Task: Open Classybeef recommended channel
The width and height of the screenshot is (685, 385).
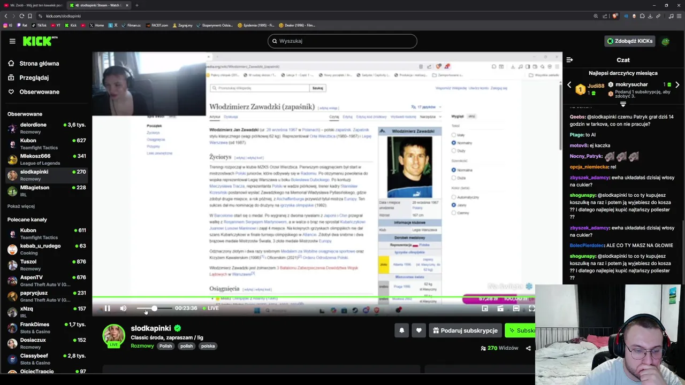Action: [x=47, y=359]
